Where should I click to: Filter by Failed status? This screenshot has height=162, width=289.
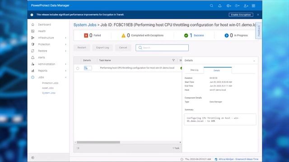coord(92,36)
